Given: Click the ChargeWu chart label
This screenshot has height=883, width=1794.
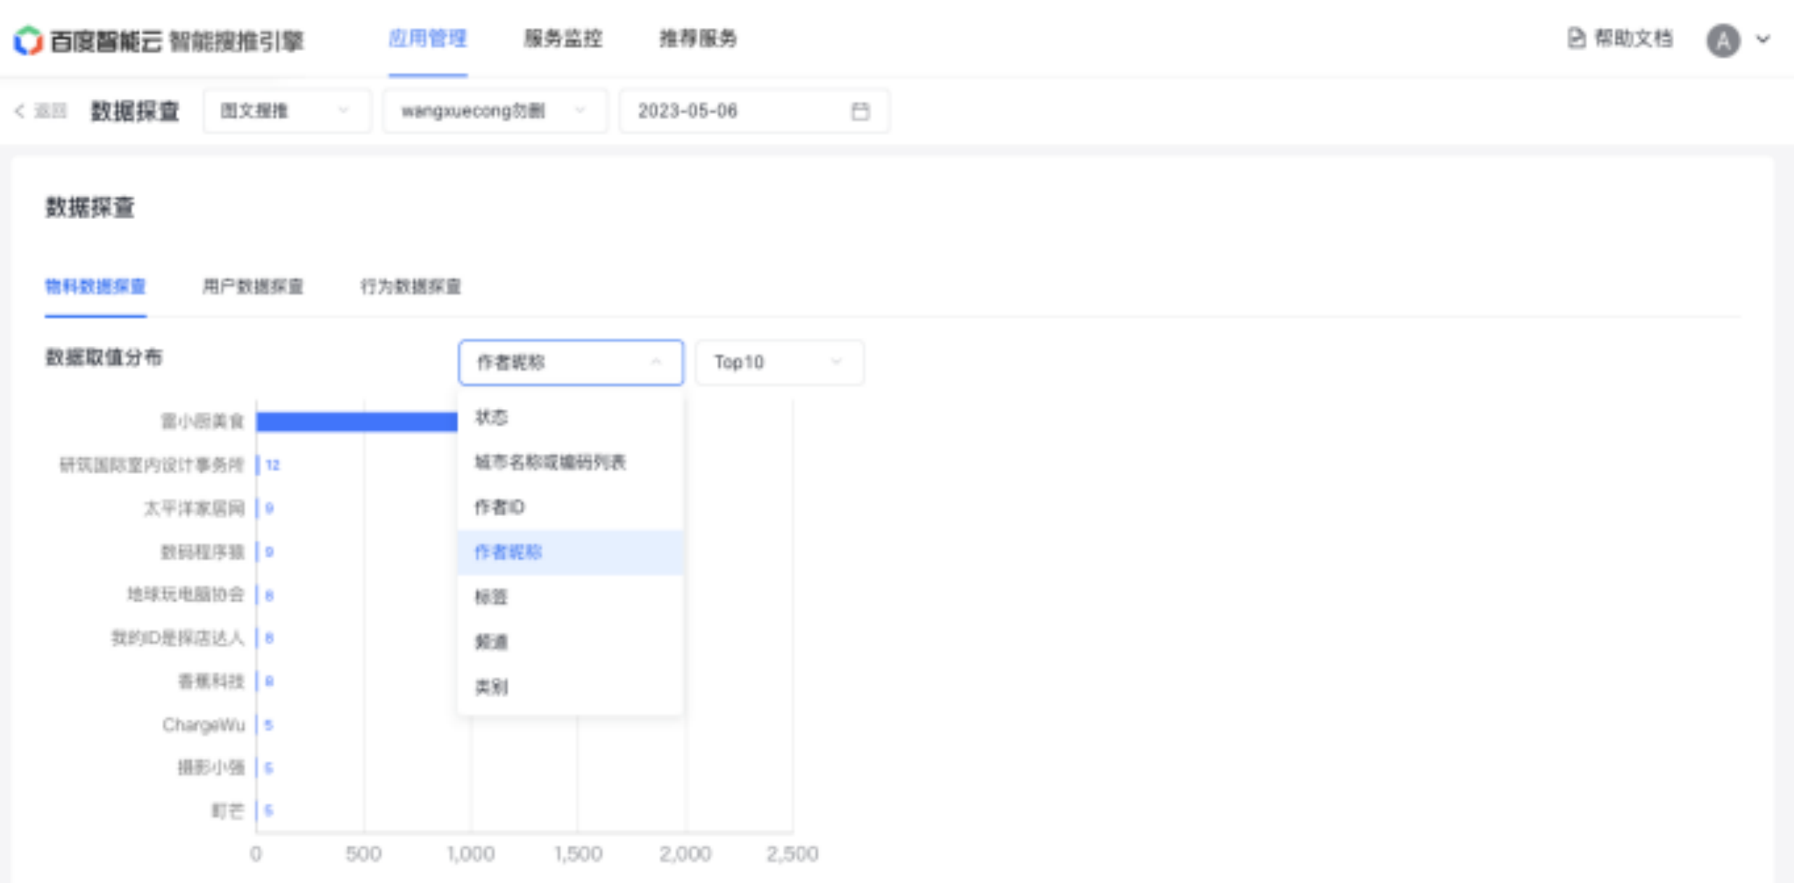Looking at the screenshot, I should coord(203,725).
